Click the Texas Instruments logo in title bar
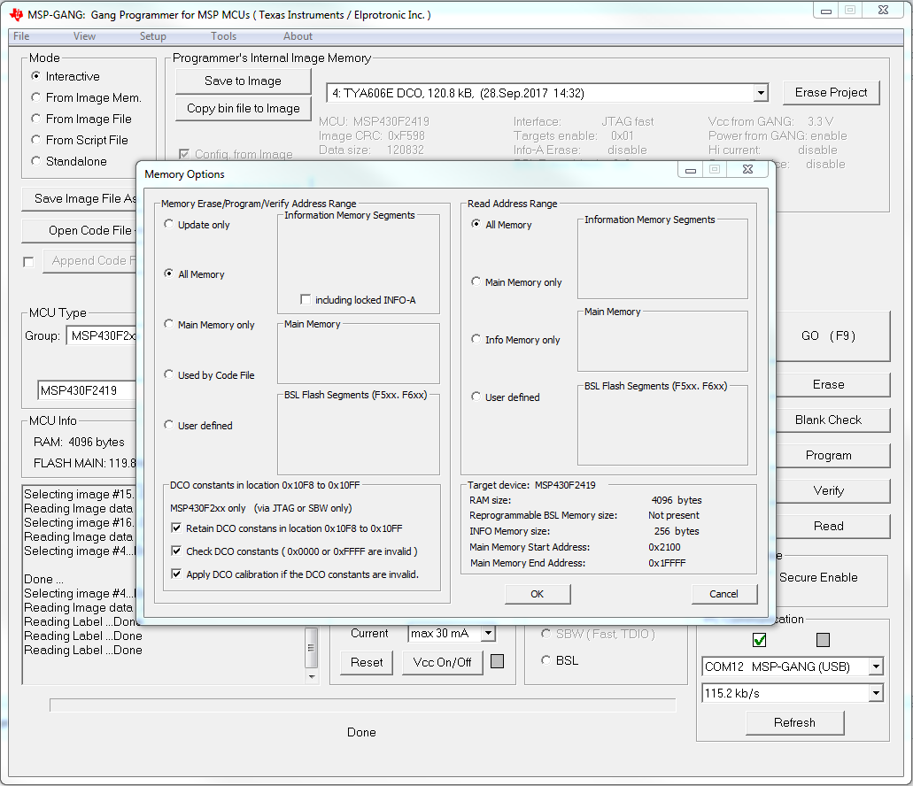 click(x=16, y=15)
